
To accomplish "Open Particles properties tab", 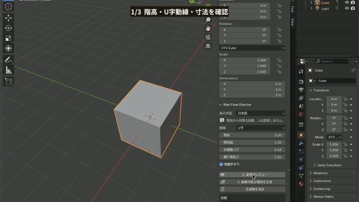I will [x=301, y=151].
